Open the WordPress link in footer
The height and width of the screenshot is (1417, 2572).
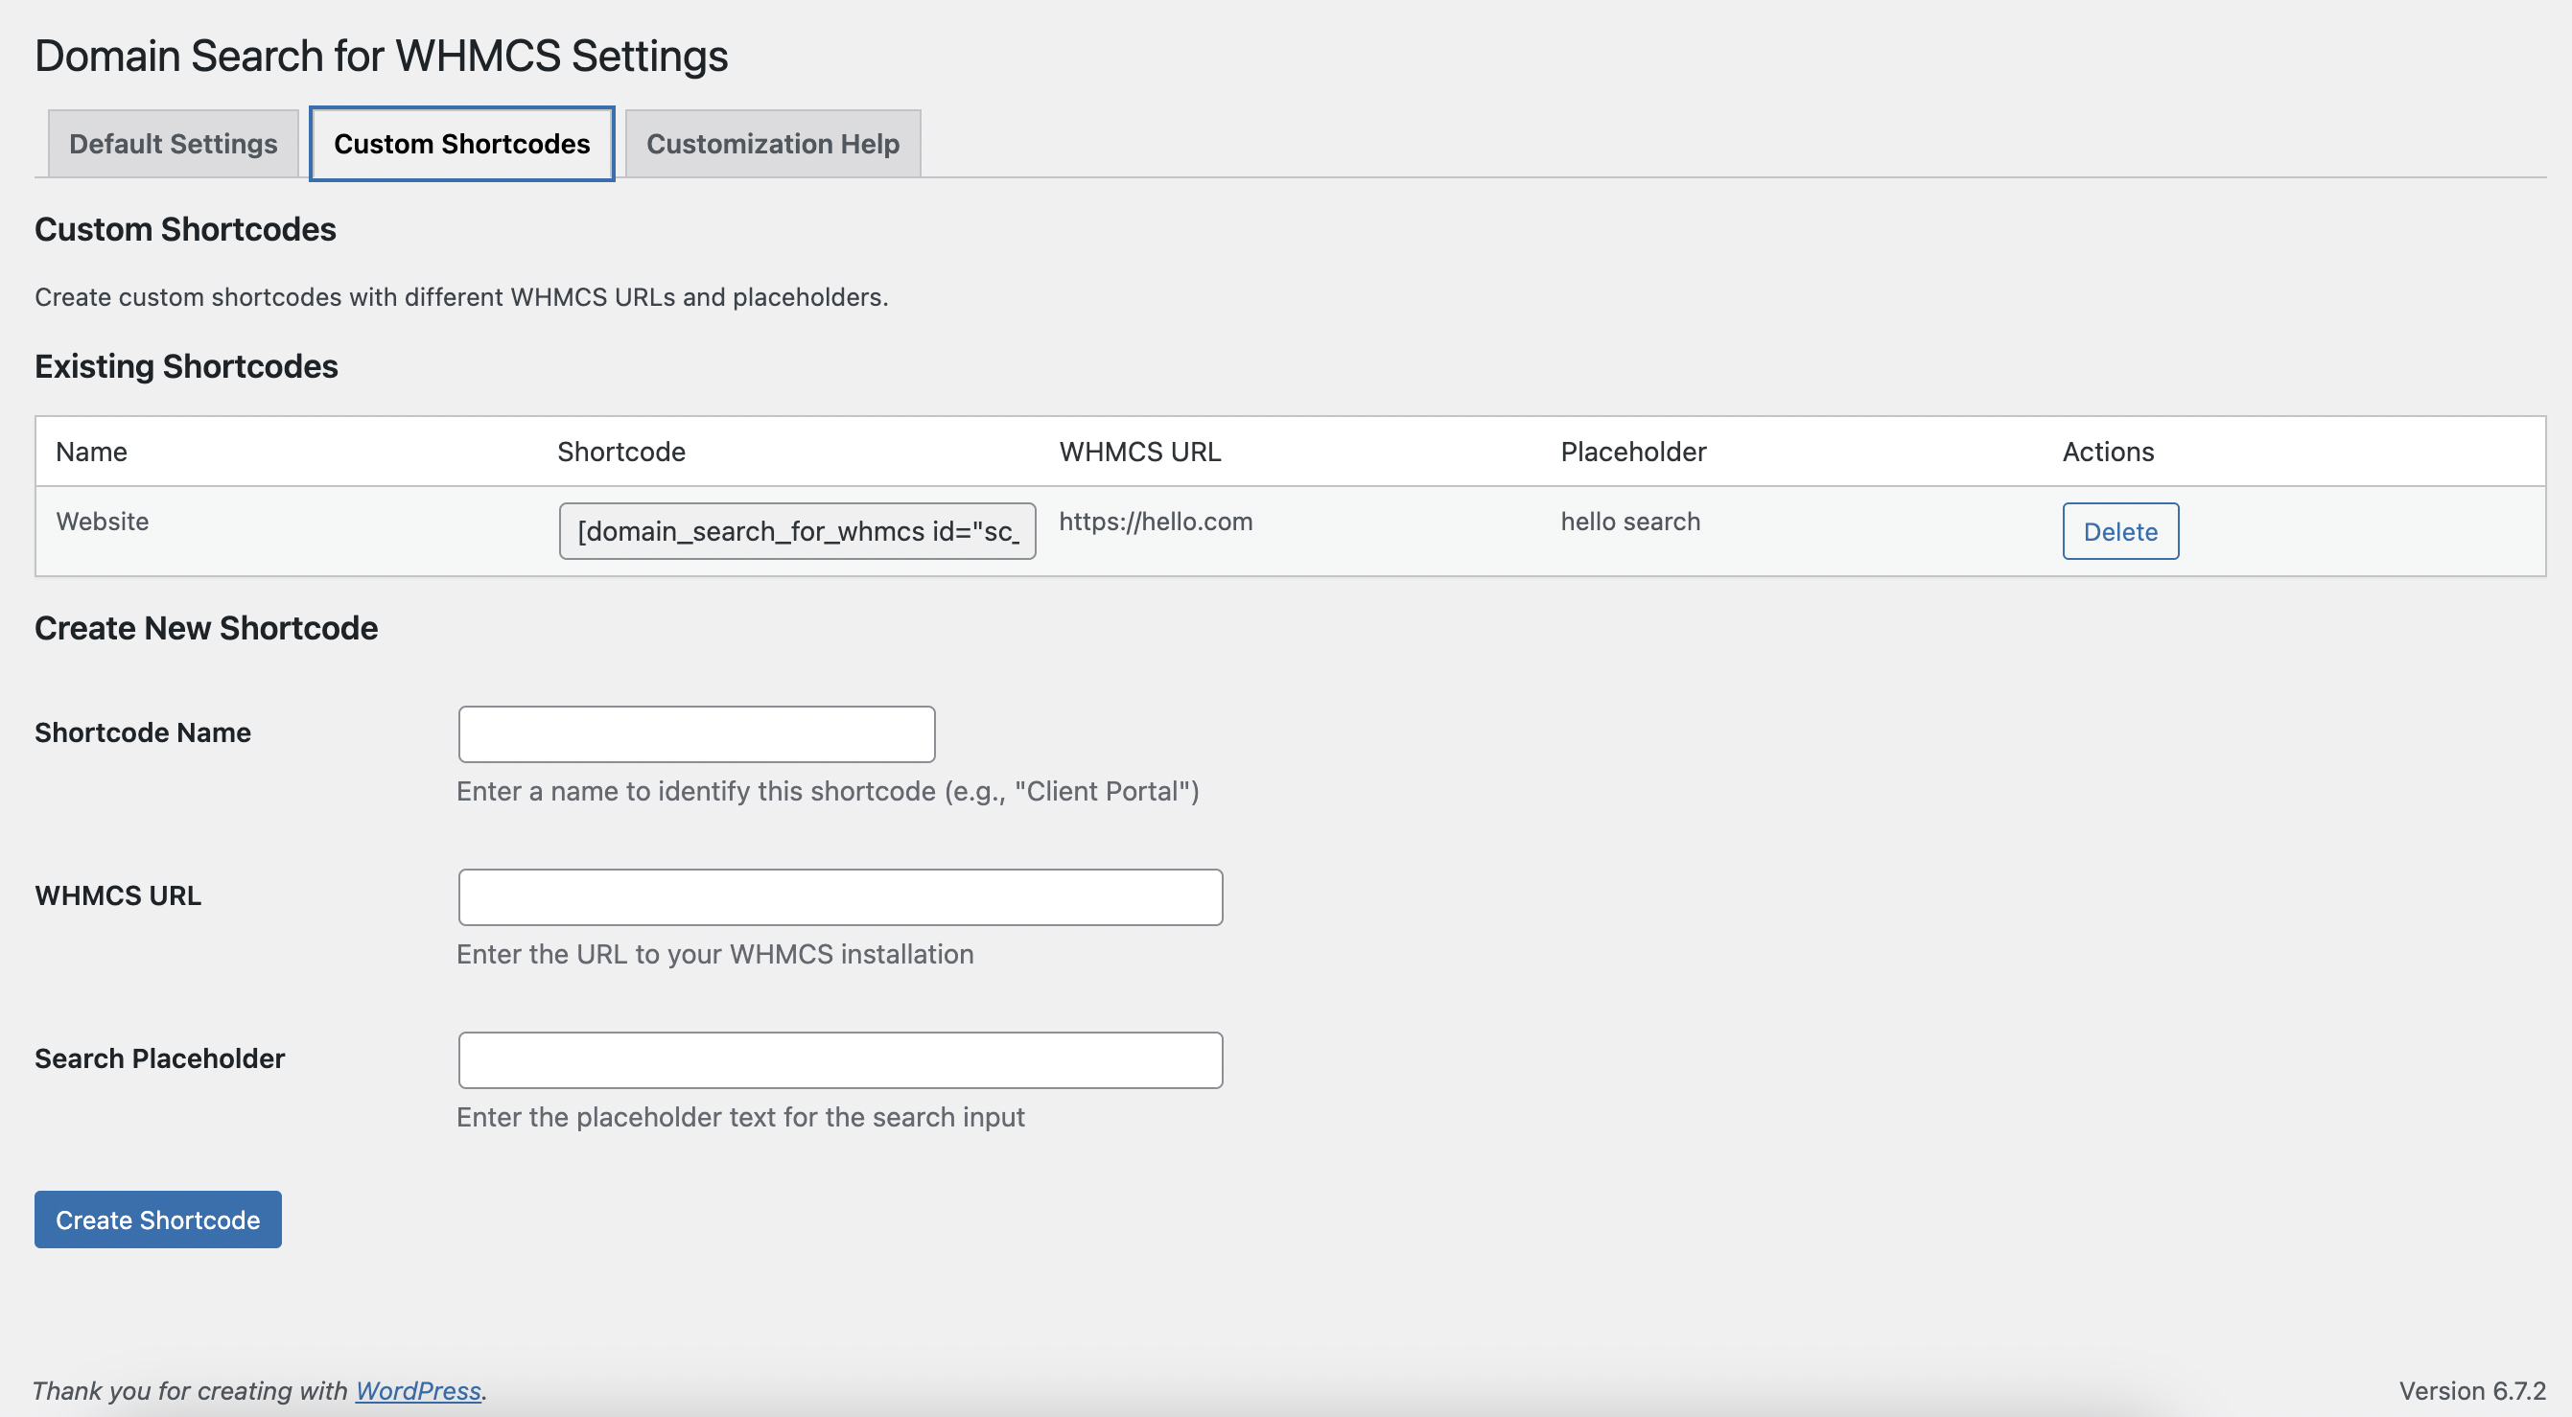(x=418, y=1390)
